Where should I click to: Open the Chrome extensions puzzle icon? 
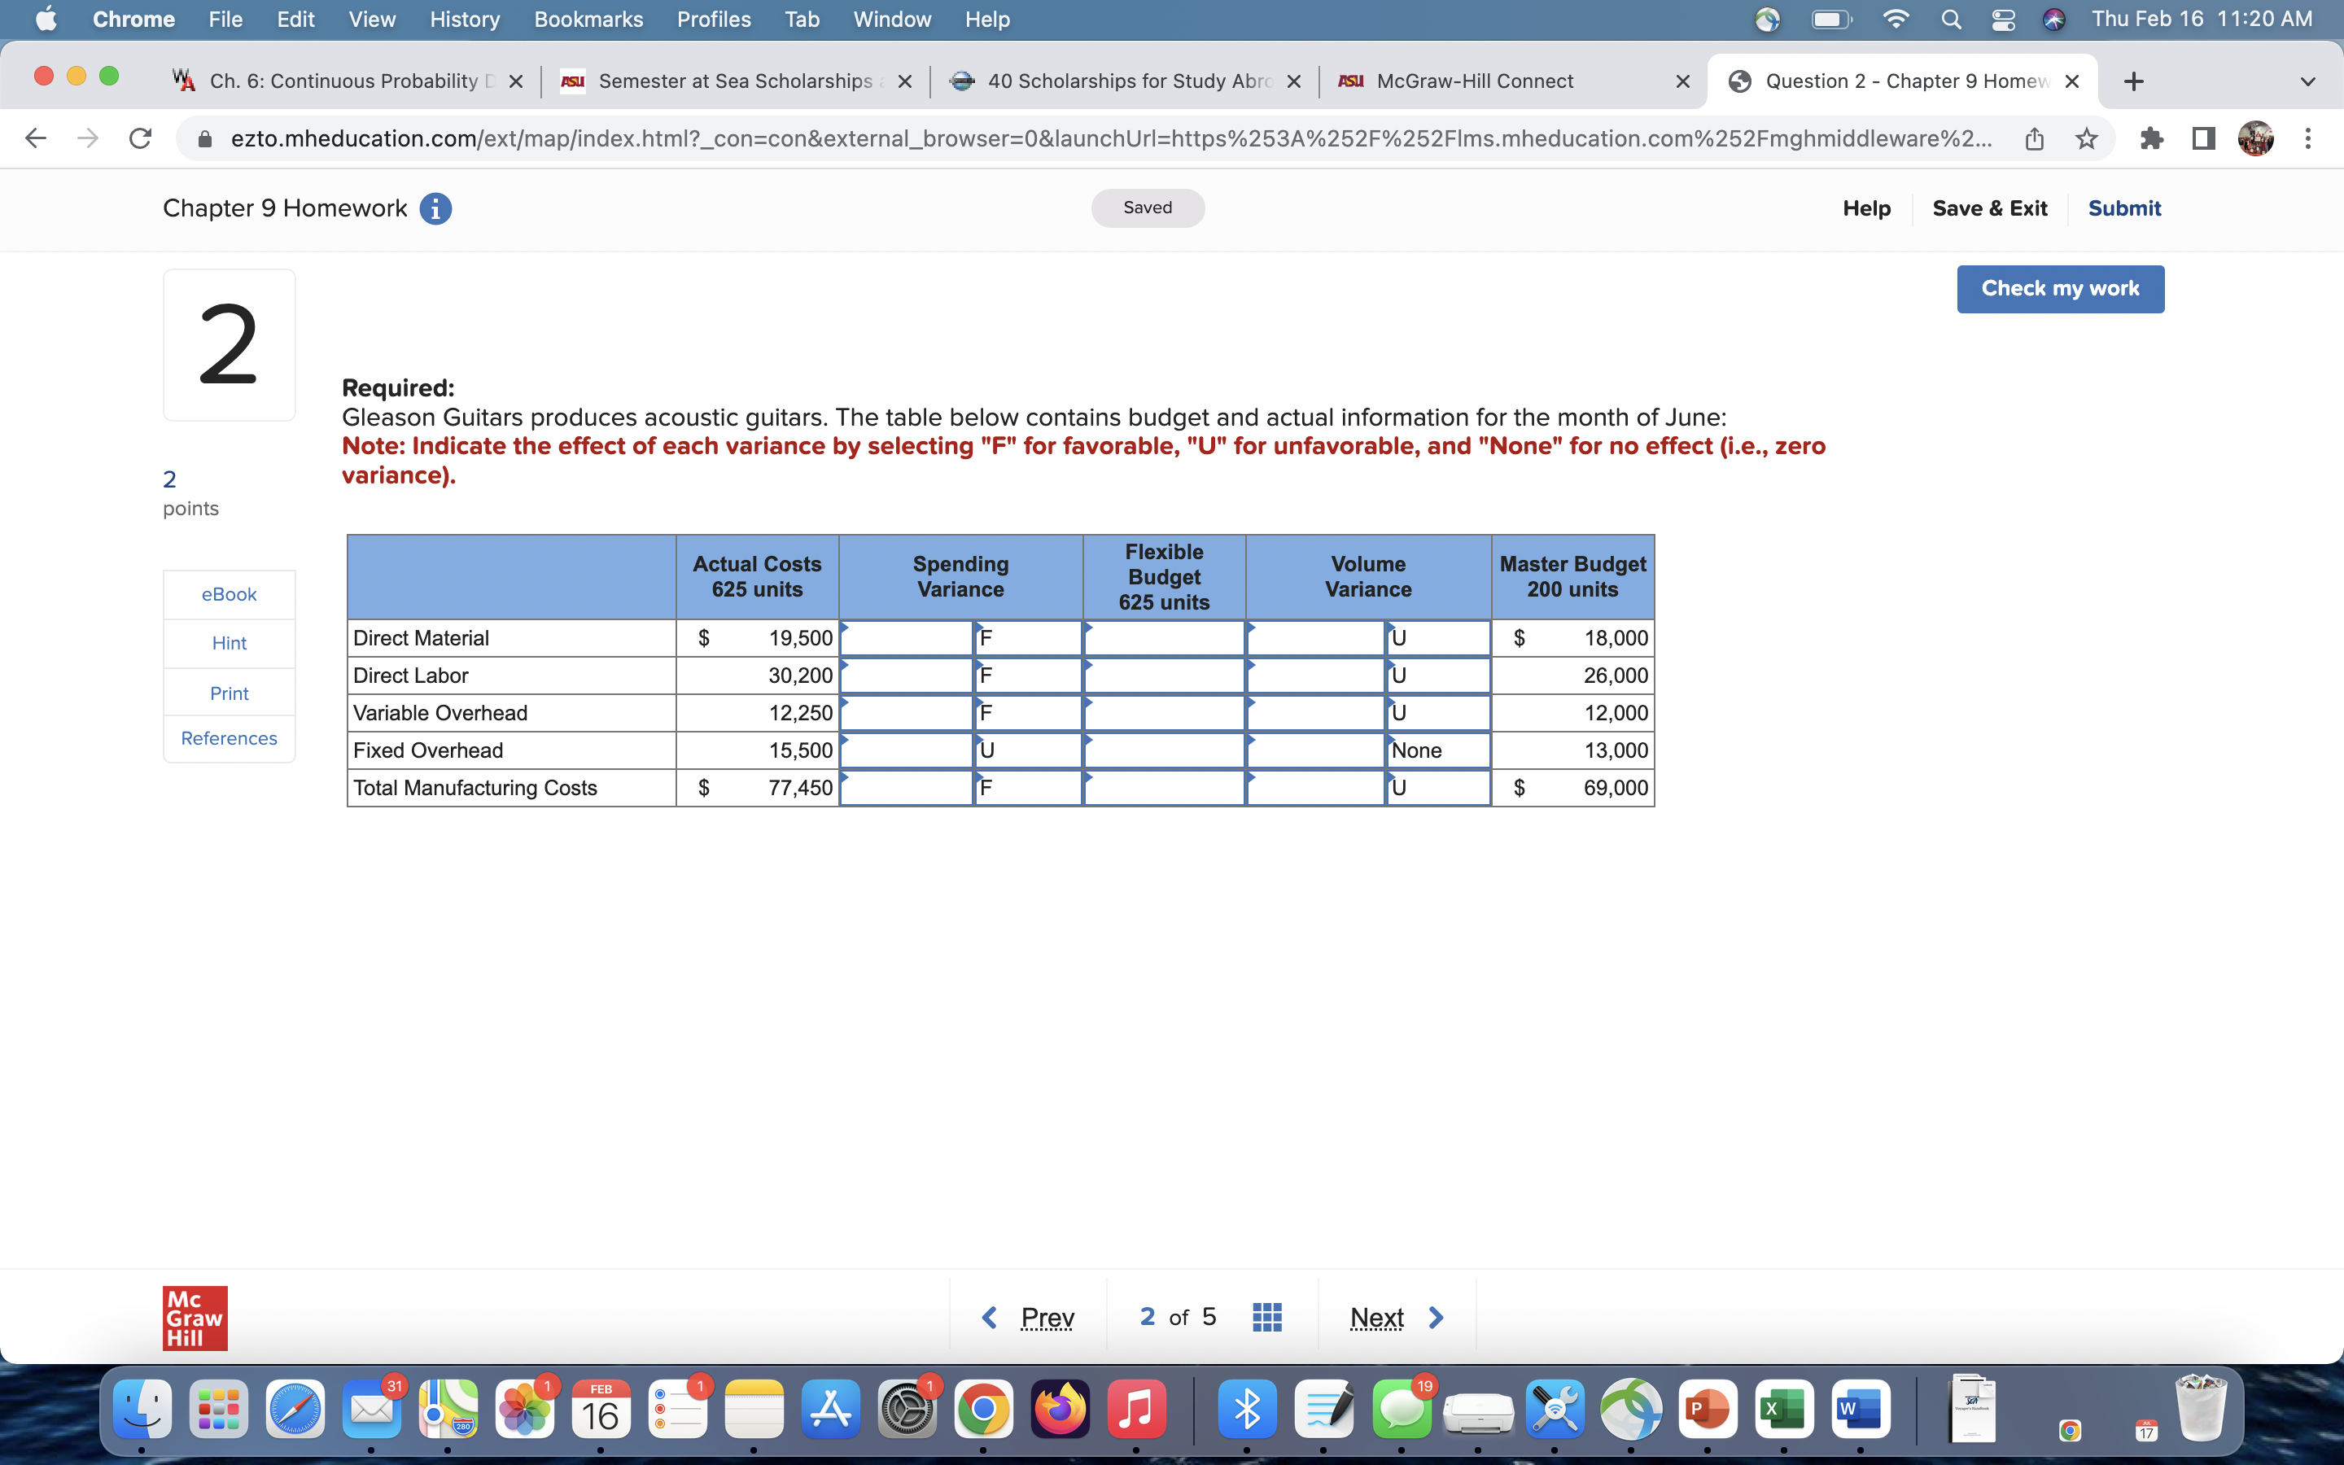tap(2152, 138)
